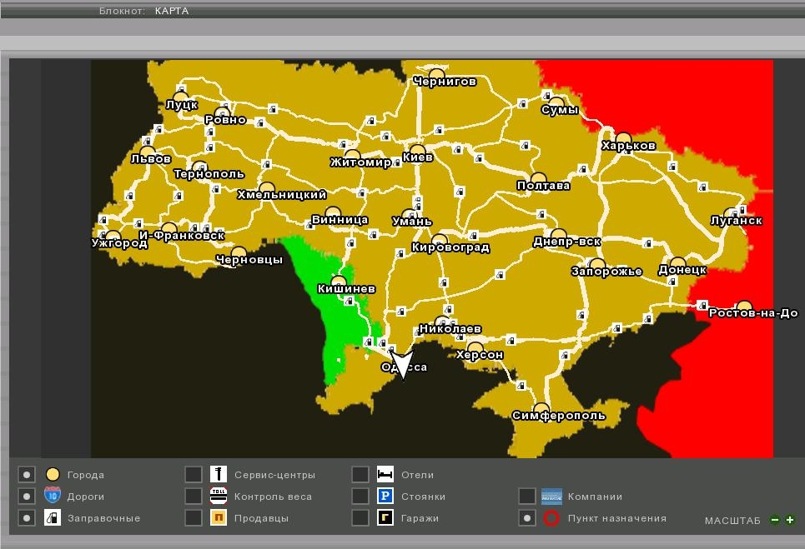
Task: Click the Гаражи (garages) legend label
Action: point(420,518)
